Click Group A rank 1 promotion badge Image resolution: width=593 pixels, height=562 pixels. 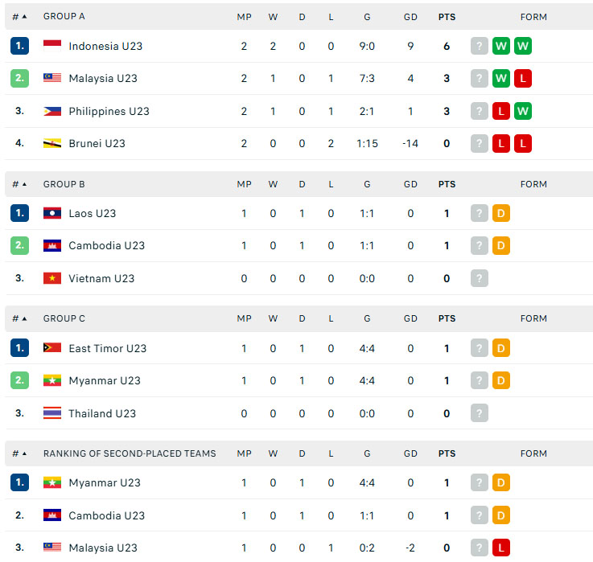[x=19, y=46]
